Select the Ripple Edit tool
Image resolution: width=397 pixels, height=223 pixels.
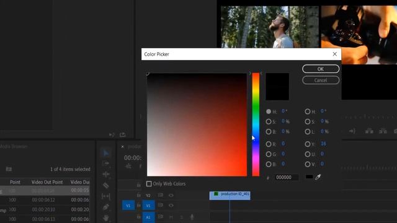(x=106, y=174)
